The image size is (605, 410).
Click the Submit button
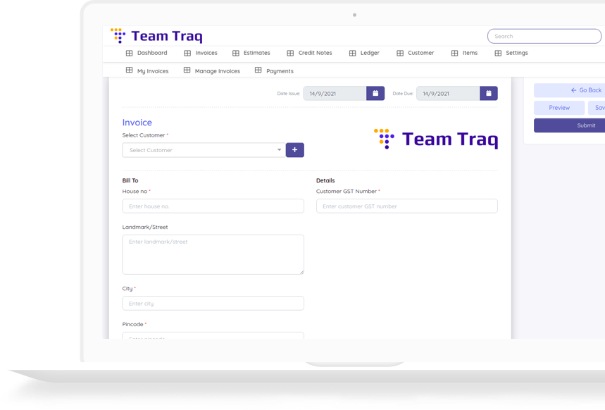click(570, 125)
